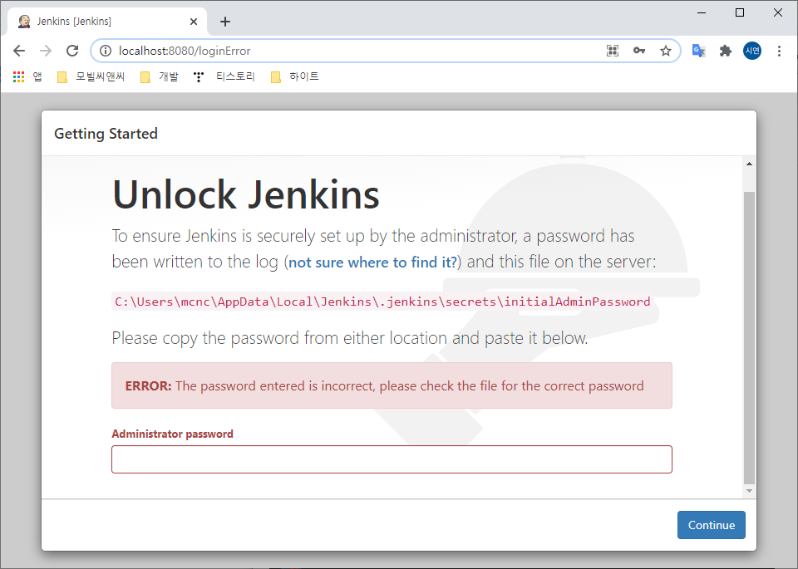Click 'not sure where to find it?' link
Screen dimensions: 798x569
[x=373, y=262]
